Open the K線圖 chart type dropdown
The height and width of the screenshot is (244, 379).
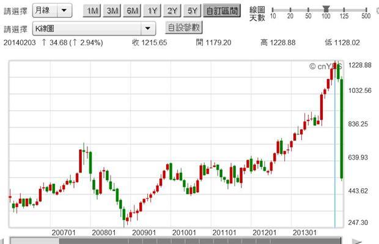(94, 29)
